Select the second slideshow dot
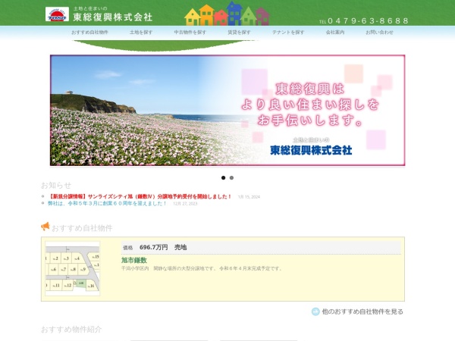This screenshot has height=341, width=455. pos(231,178)
